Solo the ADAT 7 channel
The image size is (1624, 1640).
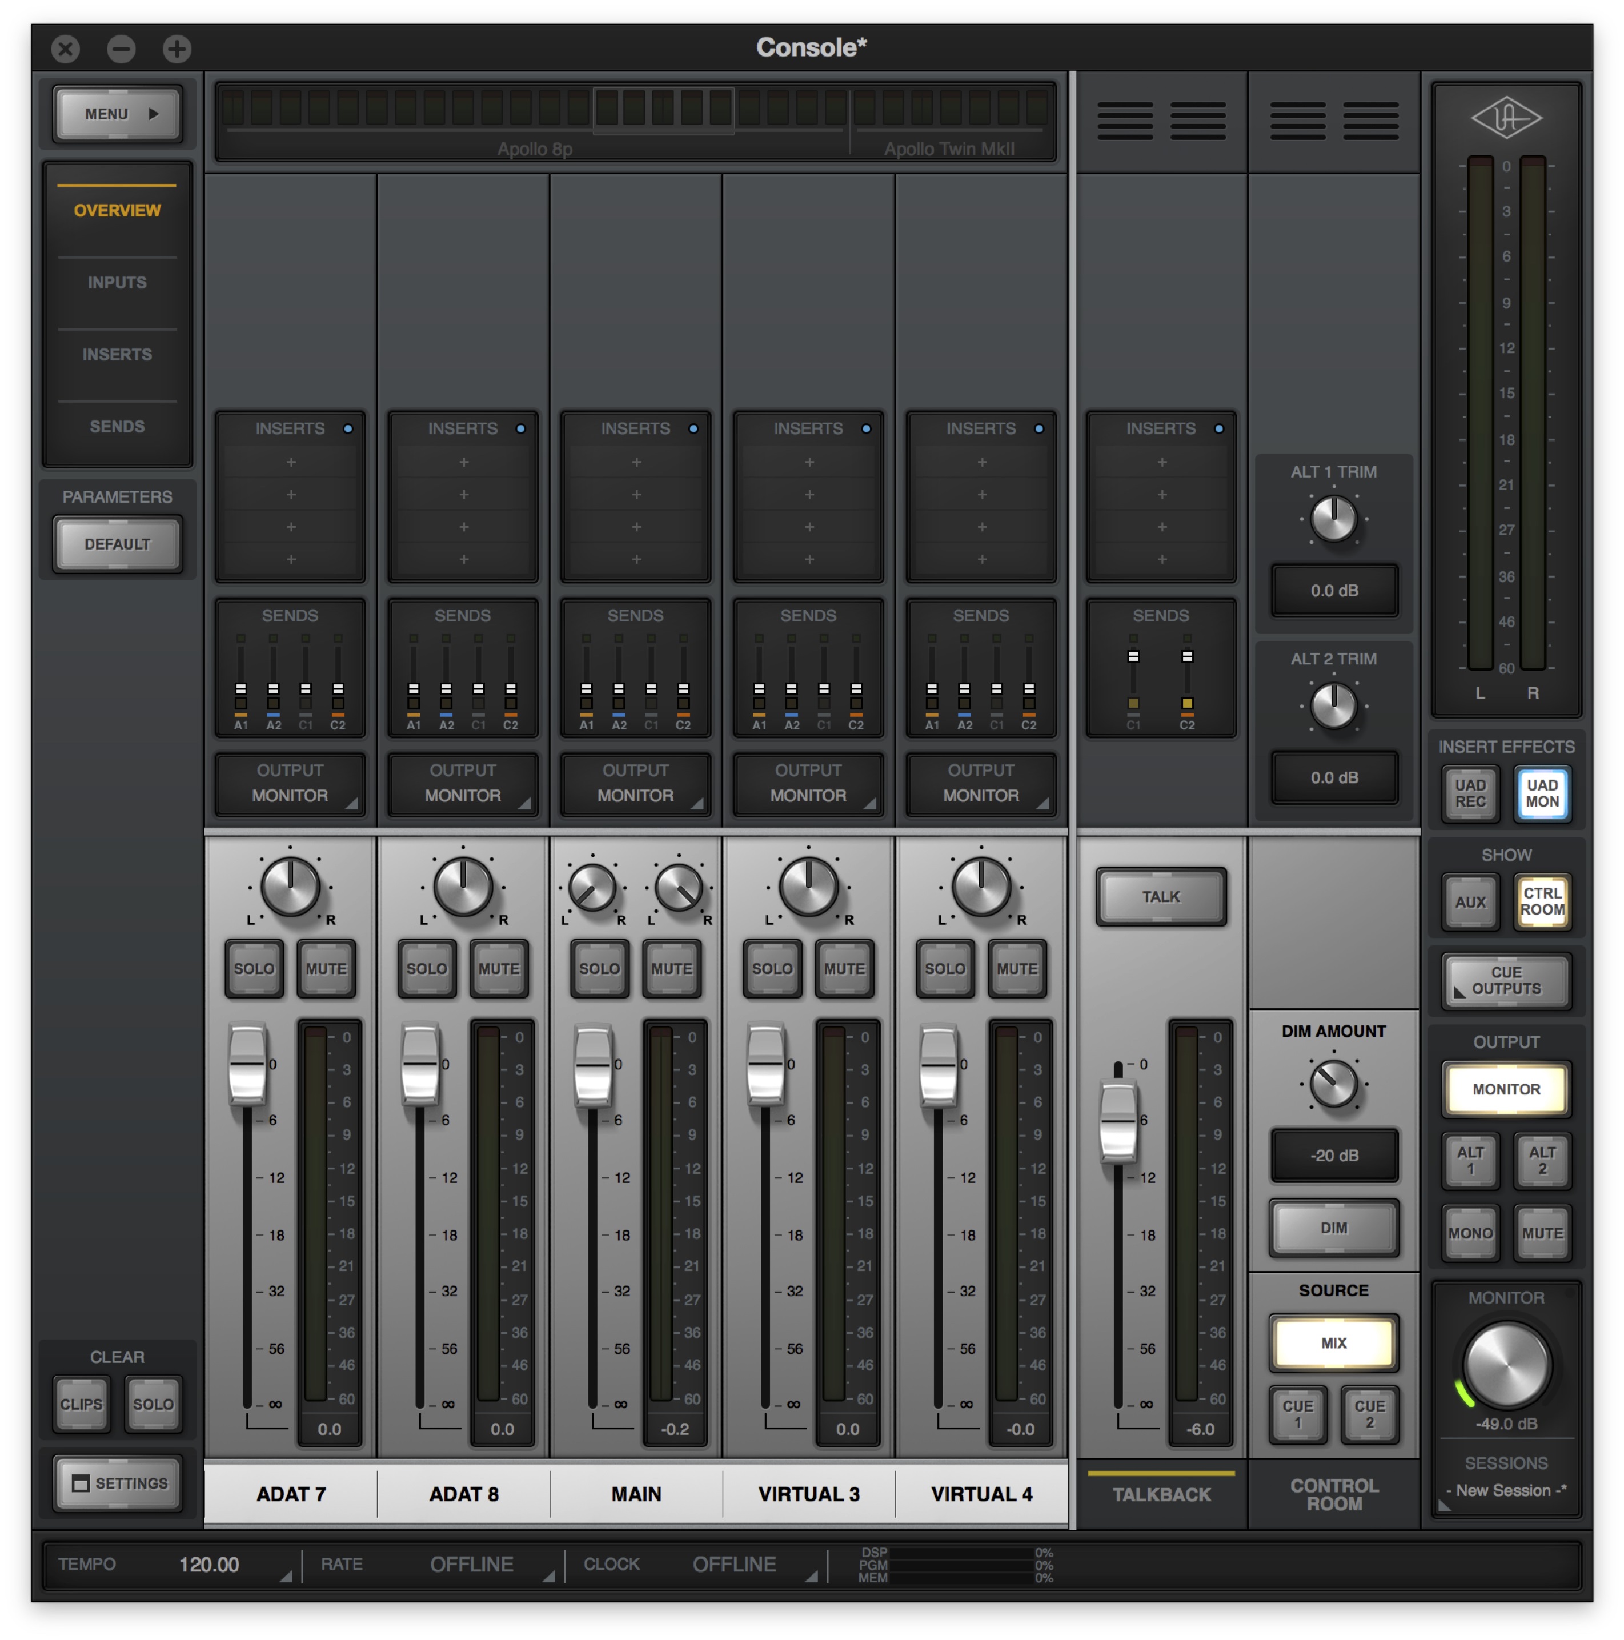(254, 969)
